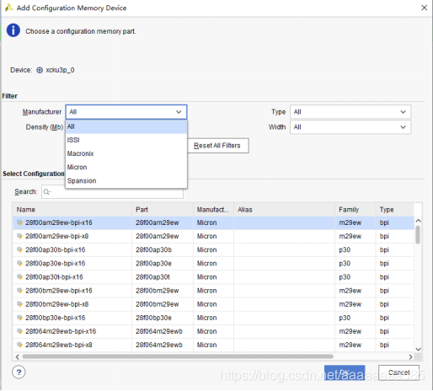433x391 pixels.
Task: Click the memory icon of 28f064m29ewb-bpi-x8 row
Action: [x=19, y=345]
